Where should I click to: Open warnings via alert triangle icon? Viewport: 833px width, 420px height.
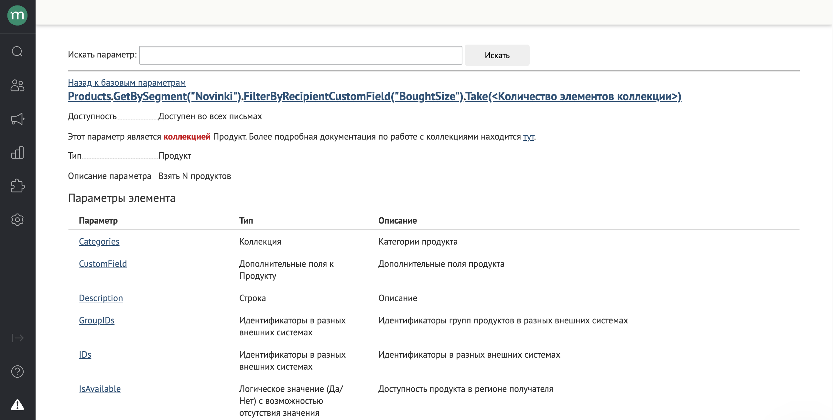17,405
